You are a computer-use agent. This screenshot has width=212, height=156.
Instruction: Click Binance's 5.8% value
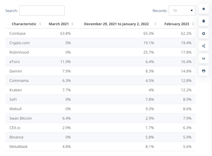click(150, 137)
